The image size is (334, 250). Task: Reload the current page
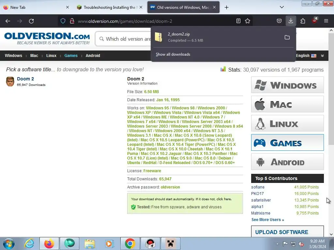[x=31, y=21]
